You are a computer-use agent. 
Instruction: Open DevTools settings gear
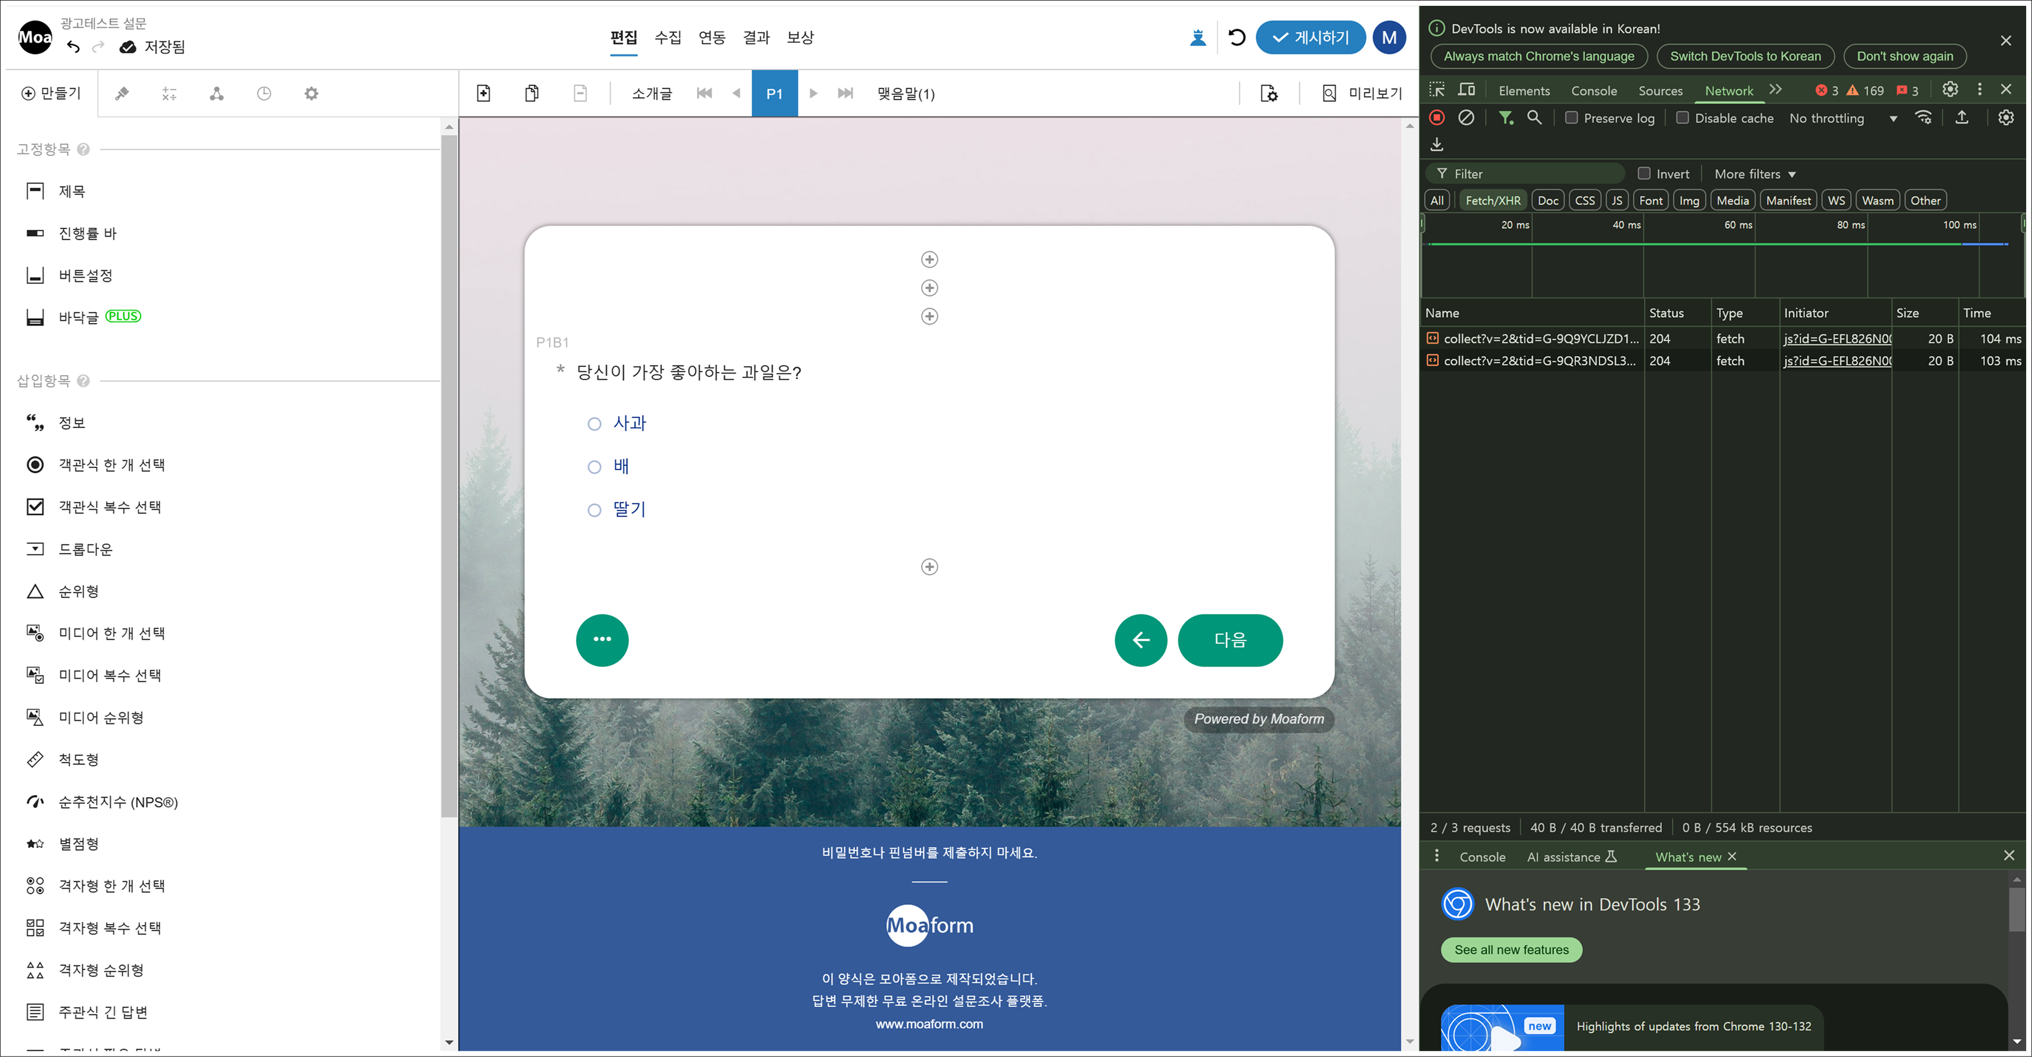[x=1950, y=90]
